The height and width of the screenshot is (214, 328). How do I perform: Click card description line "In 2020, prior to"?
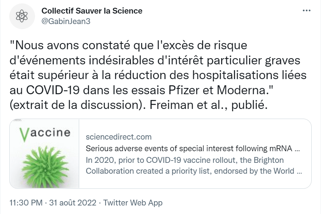click(184, 160)
